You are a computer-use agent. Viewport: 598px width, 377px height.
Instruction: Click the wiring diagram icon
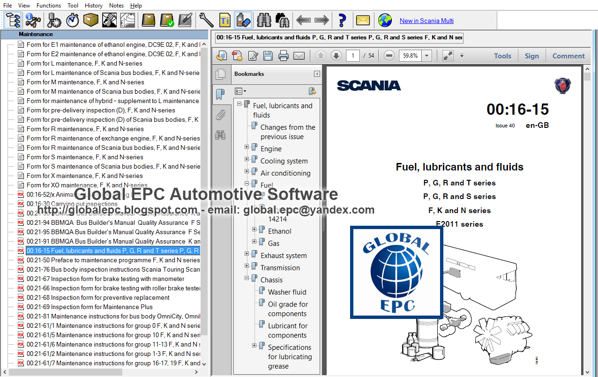click(x=127, y=21)
